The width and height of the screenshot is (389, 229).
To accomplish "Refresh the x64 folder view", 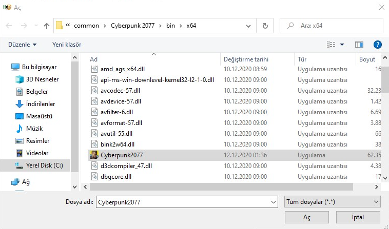I will (265, 26).
